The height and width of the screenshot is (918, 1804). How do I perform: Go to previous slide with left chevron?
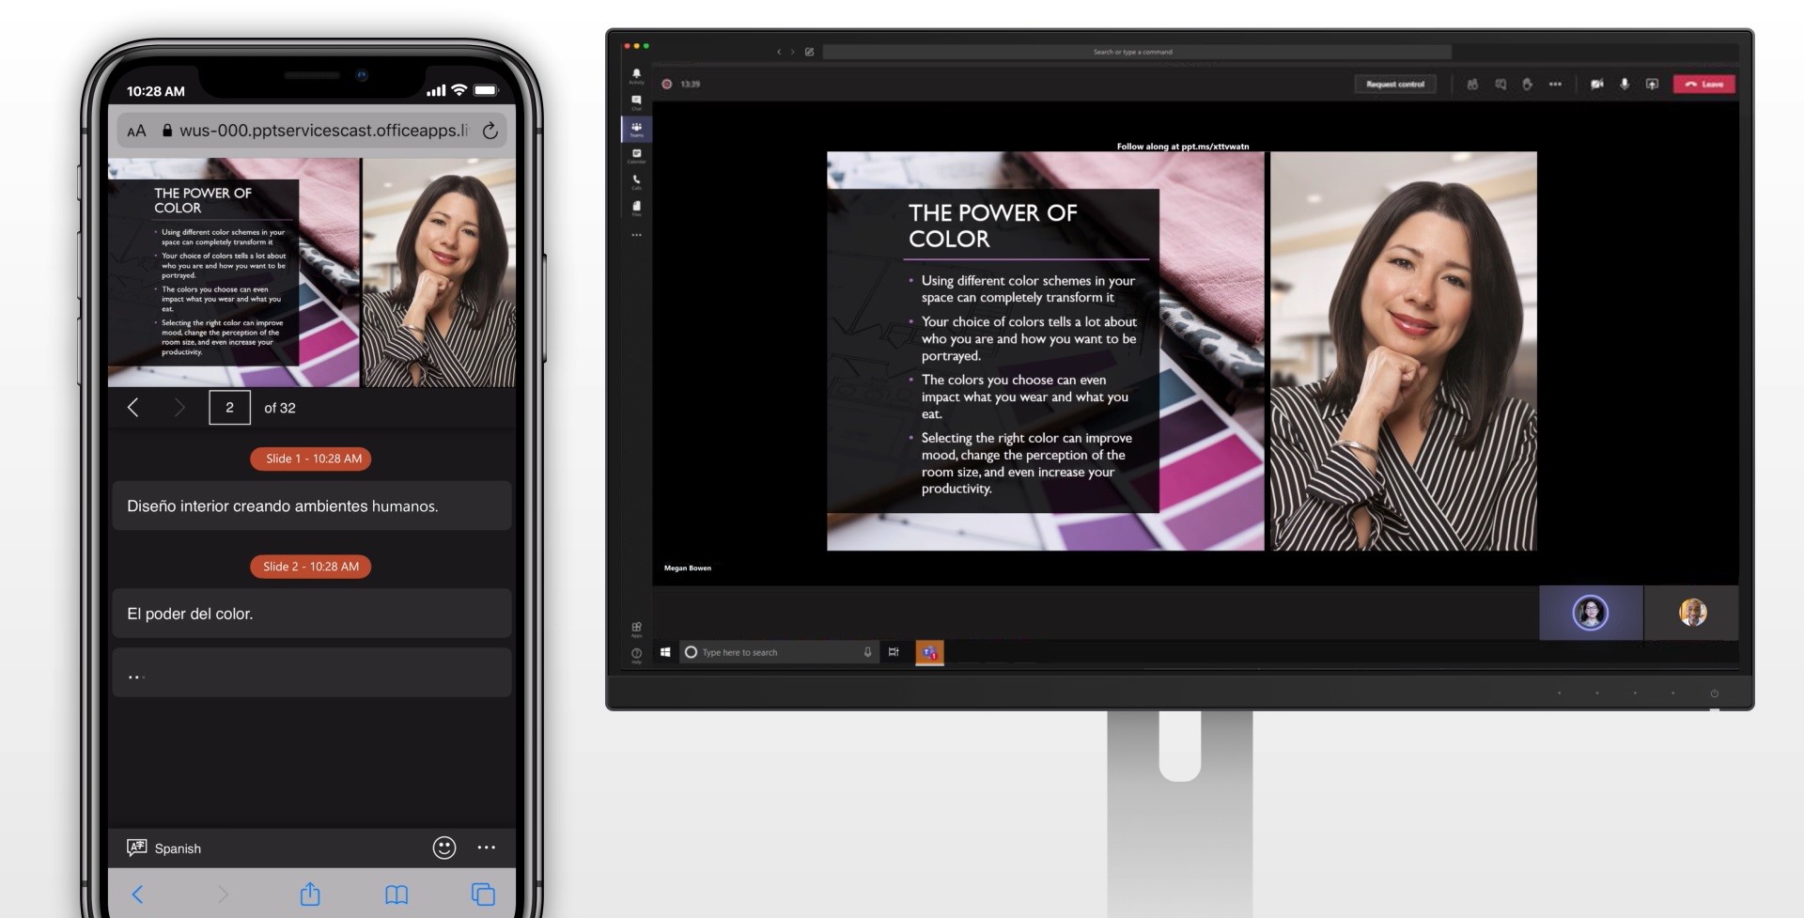(133, 407)
